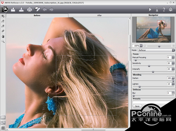Toggle the Before/After swap view button
Viewport: 176px width, 131px height.
click(3, 123)
